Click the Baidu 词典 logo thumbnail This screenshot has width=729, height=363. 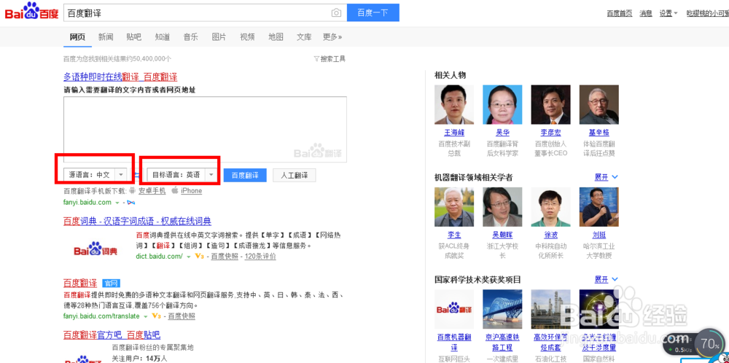click(x=95, y=249)
